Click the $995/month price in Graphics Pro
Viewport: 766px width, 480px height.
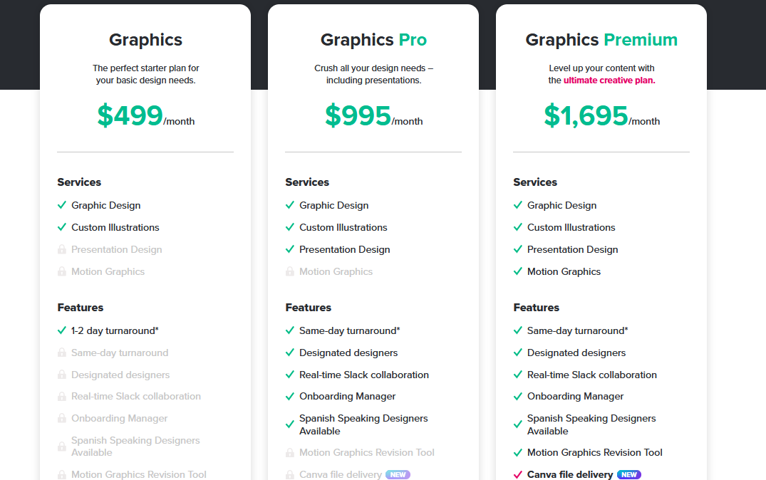pos(373,116)
